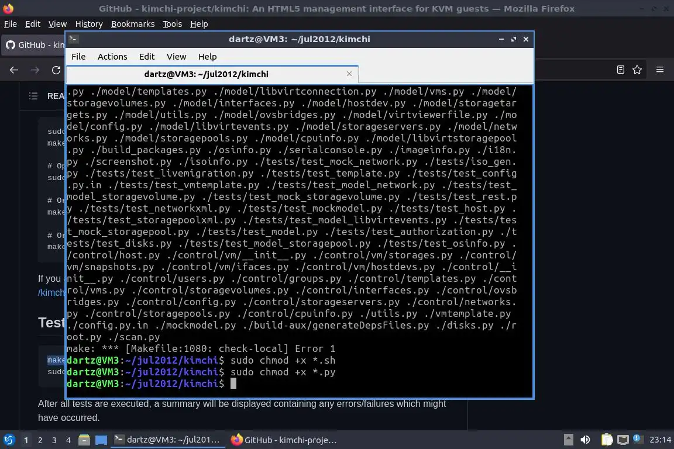Viewport: 674px width, 449px height.
Task: Click the clock showing 23:14
Action: (x=660, y=440)
